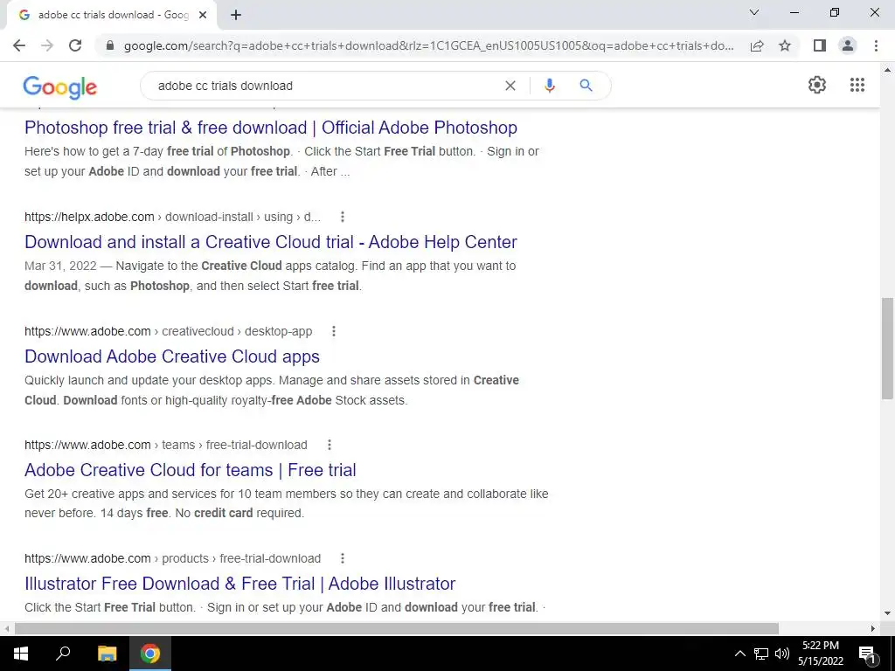Click the vertical scrollbar thumb
Image resolution: width=895 pixels, height=671 pixels.
(x=887, y=348)
